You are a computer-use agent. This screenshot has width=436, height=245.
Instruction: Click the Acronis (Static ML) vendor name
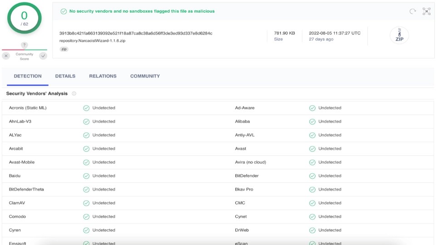(28, 108)
